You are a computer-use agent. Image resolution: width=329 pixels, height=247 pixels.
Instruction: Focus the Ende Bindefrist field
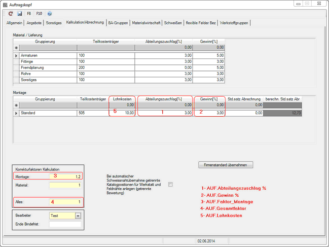click(x=65, y=225)
